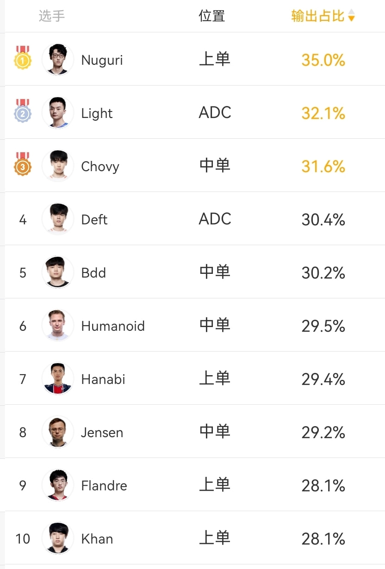Viewport: 385px width, 569px height.
Task: Click the 位置 column header
Action: pos(212,16)
